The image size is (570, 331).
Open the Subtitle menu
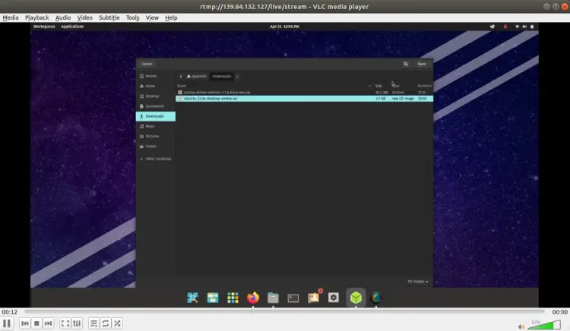point(109,17)
